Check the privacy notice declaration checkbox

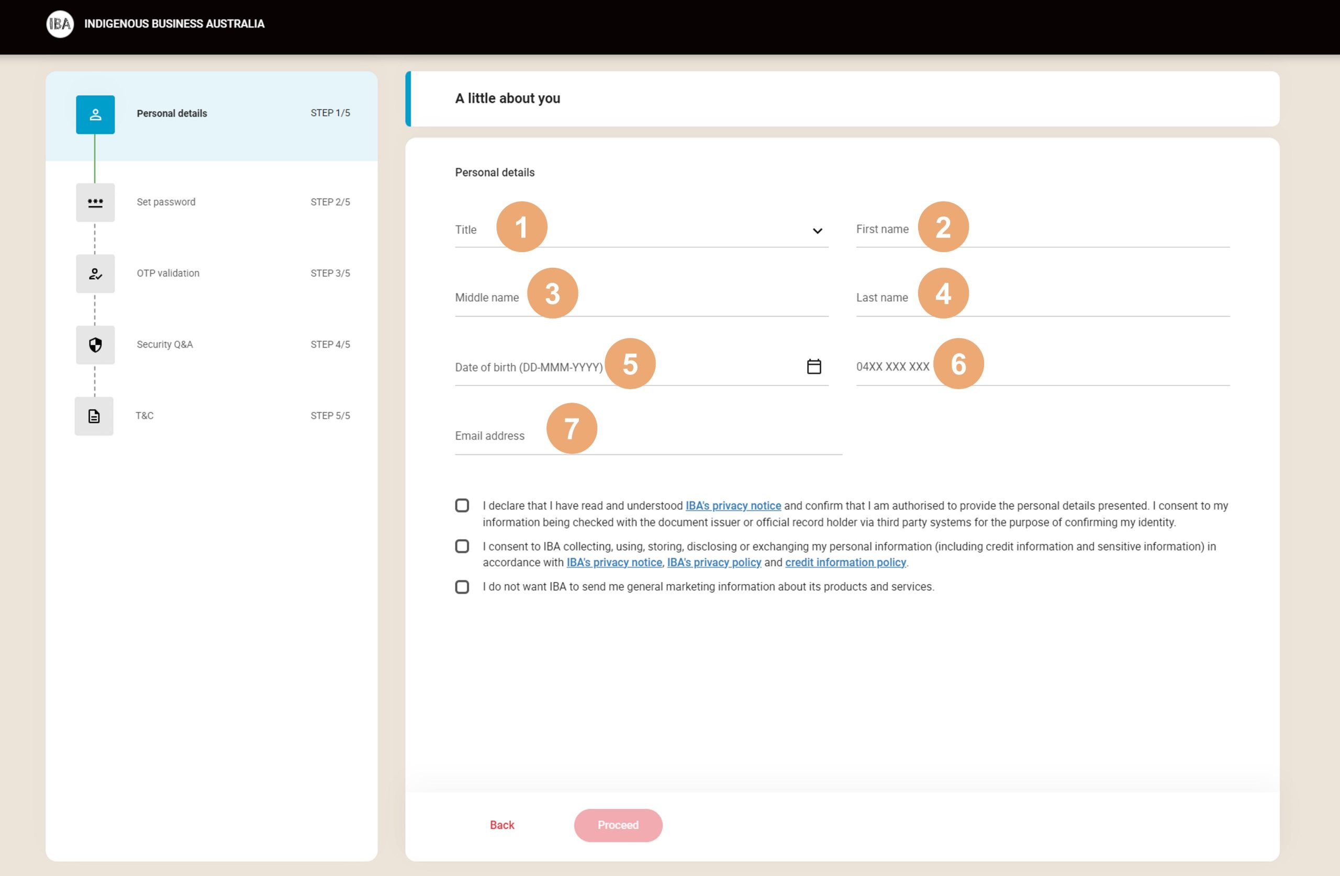tap(462, 506)
